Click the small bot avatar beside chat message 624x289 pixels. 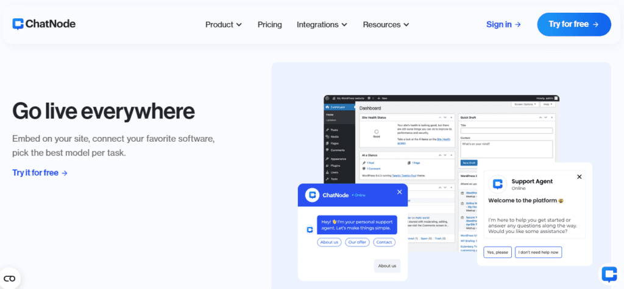click(x=310, y=230)
